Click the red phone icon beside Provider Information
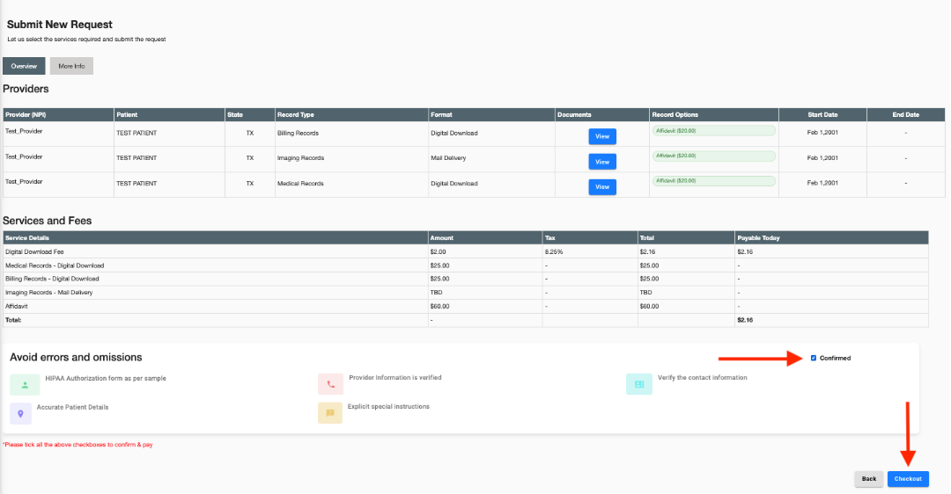This screenshot has height=494, width=951. pos(330,384)
